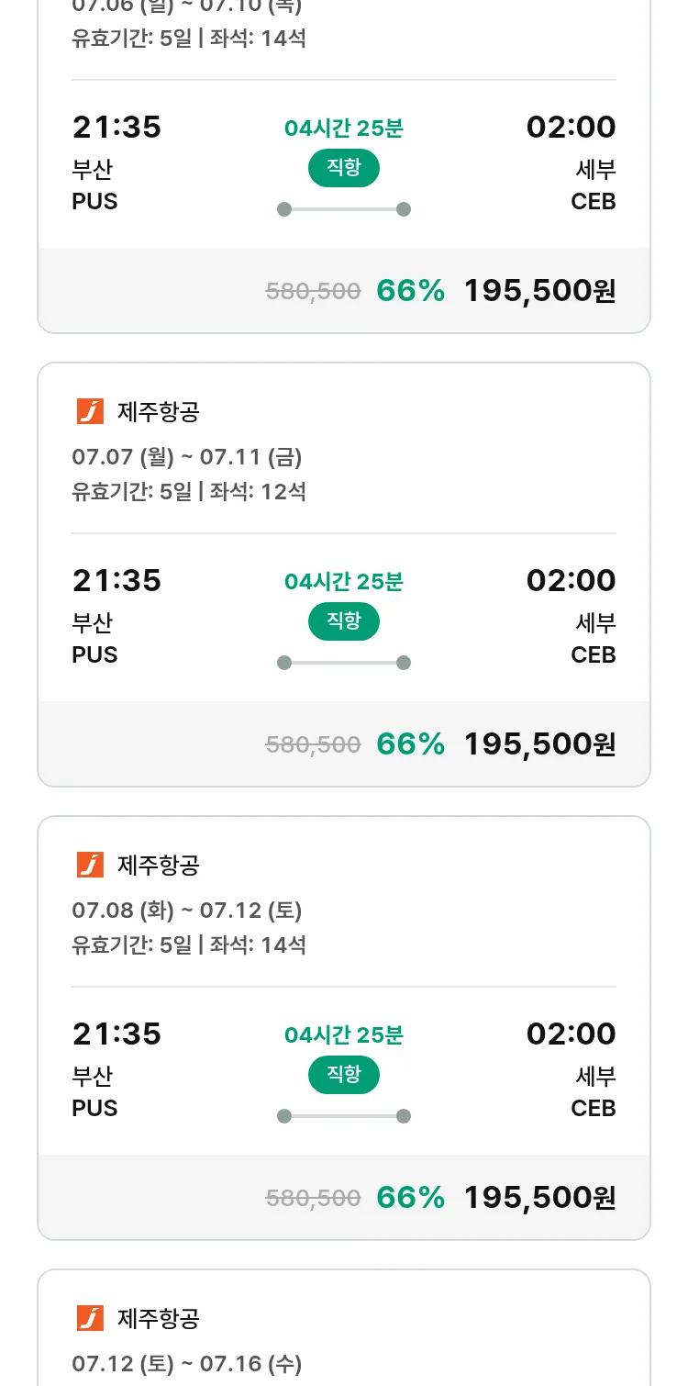Click the 66% discount on 07.08 card
Viewport: 688px width, 1386px height.
click(x=410, y=1197)
